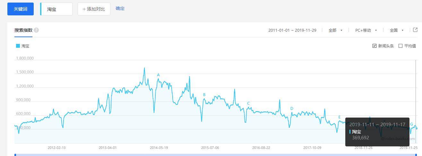
Task: Click the export/share icon at top right
Action: (x=415, y=30)
